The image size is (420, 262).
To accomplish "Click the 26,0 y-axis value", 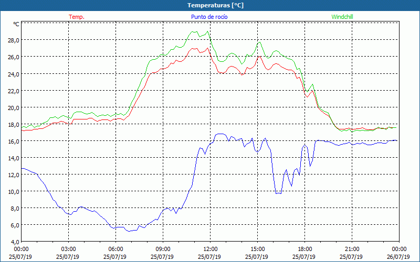I will [14, 57].
